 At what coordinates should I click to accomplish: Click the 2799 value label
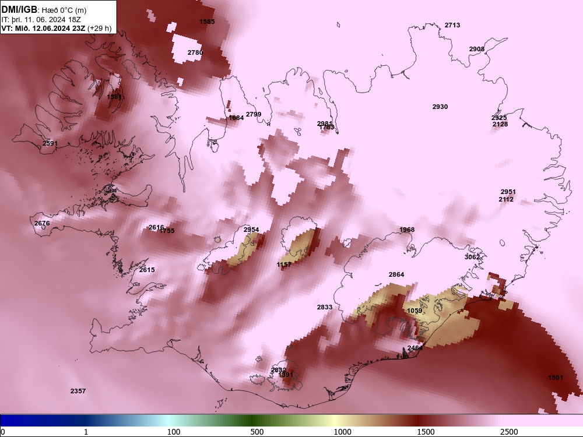(x=254, y=114)
